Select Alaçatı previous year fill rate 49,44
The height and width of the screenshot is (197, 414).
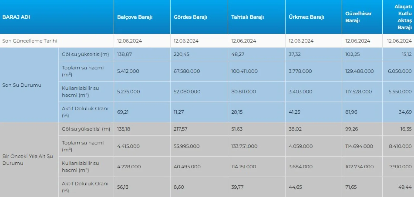click(x=405, y=187)
